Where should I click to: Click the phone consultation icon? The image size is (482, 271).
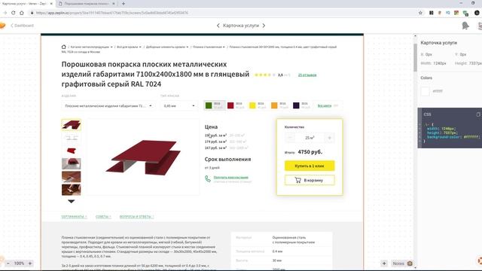click(208, 179)
